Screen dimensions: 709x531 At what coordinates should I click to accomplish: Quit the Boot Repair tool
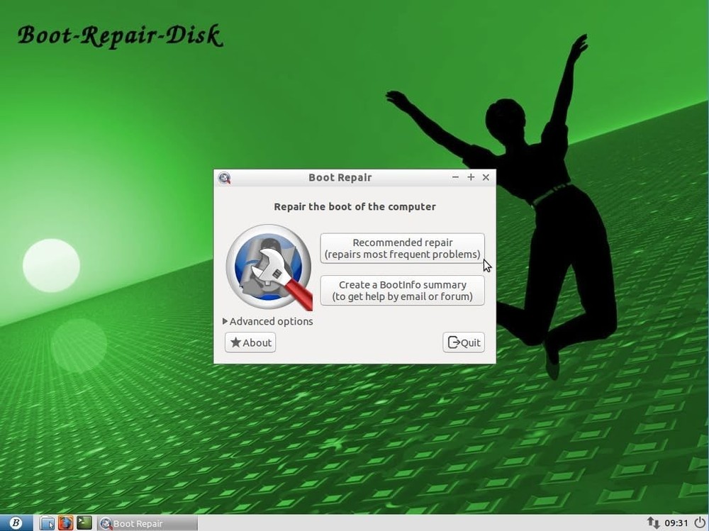(464, 342)
